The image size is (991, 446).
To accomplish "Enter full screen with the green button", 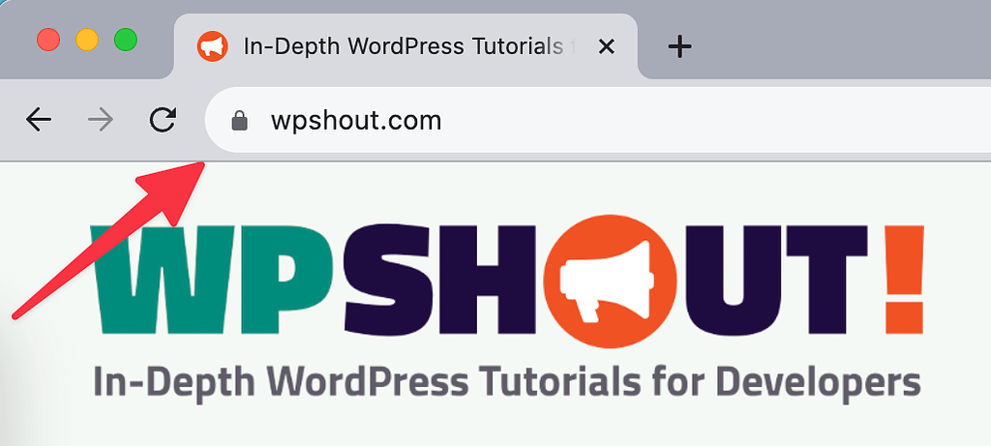I will pos(125,41).
